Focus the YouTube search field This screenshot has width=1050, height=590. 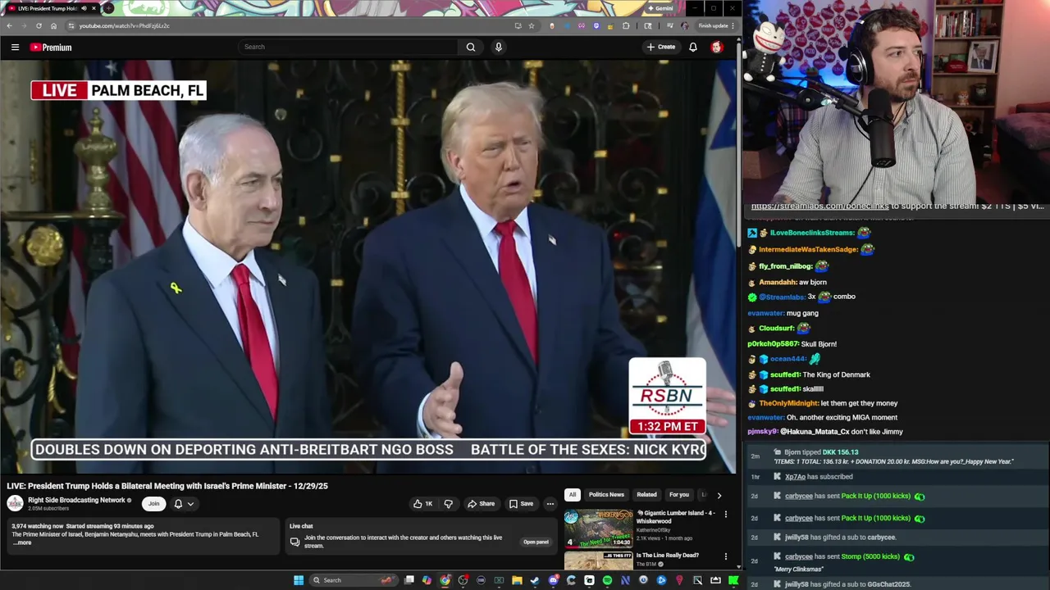[x=349, y=47]
